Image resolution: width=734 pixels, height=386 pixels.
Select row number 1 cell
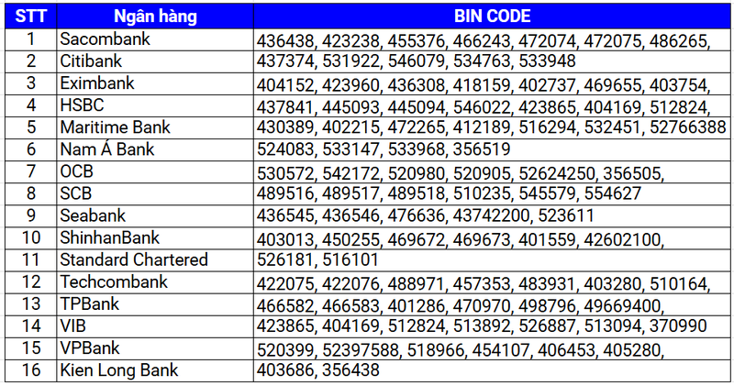[31, 39]
